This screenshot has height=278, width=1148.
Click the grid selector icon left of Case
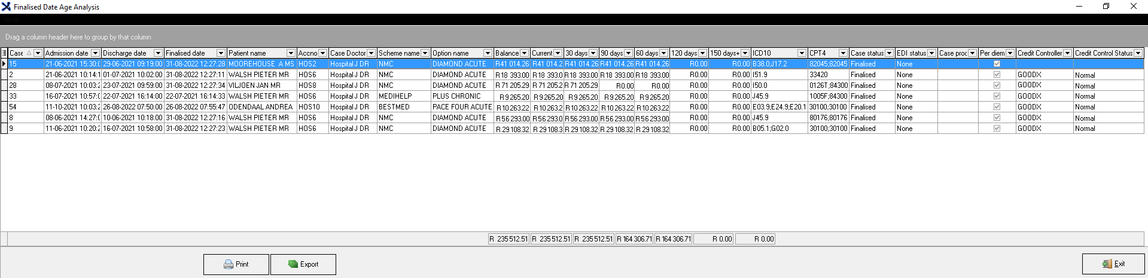click(x=4, y=53)
